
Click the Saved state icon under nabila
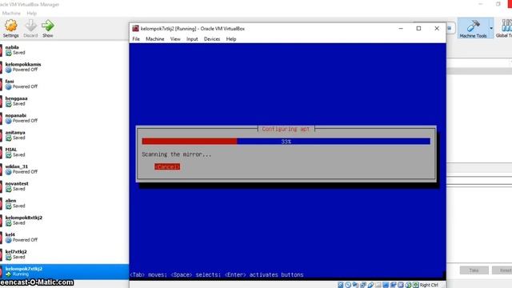9,53
